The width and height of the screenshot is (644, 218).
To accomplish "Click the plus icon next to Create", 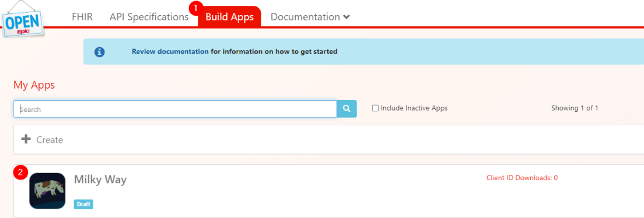I will (x=26, y=139).
